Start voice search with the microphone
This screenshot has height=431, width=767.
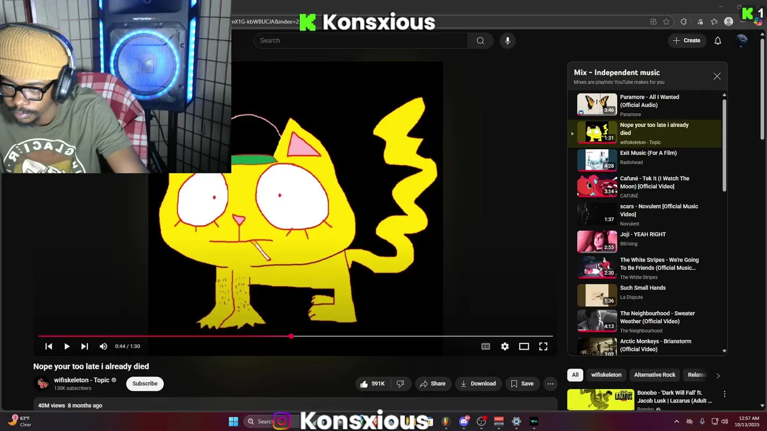point(508,41)
